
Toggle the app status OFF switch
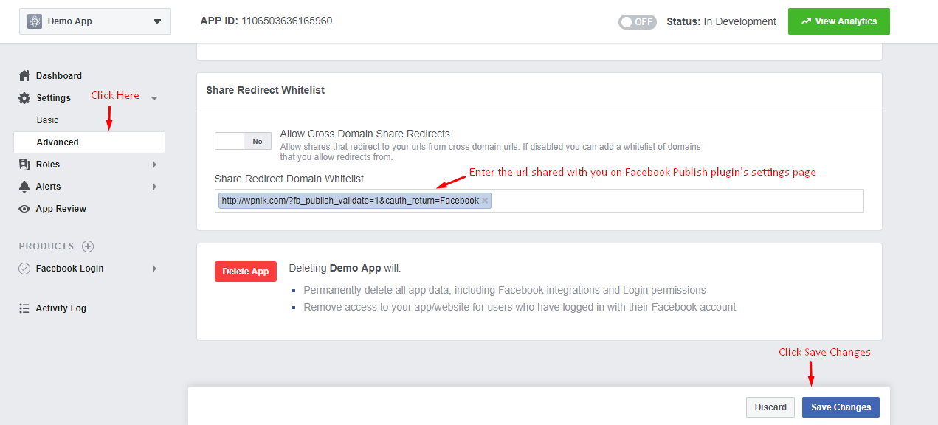(x=638, y=21)
